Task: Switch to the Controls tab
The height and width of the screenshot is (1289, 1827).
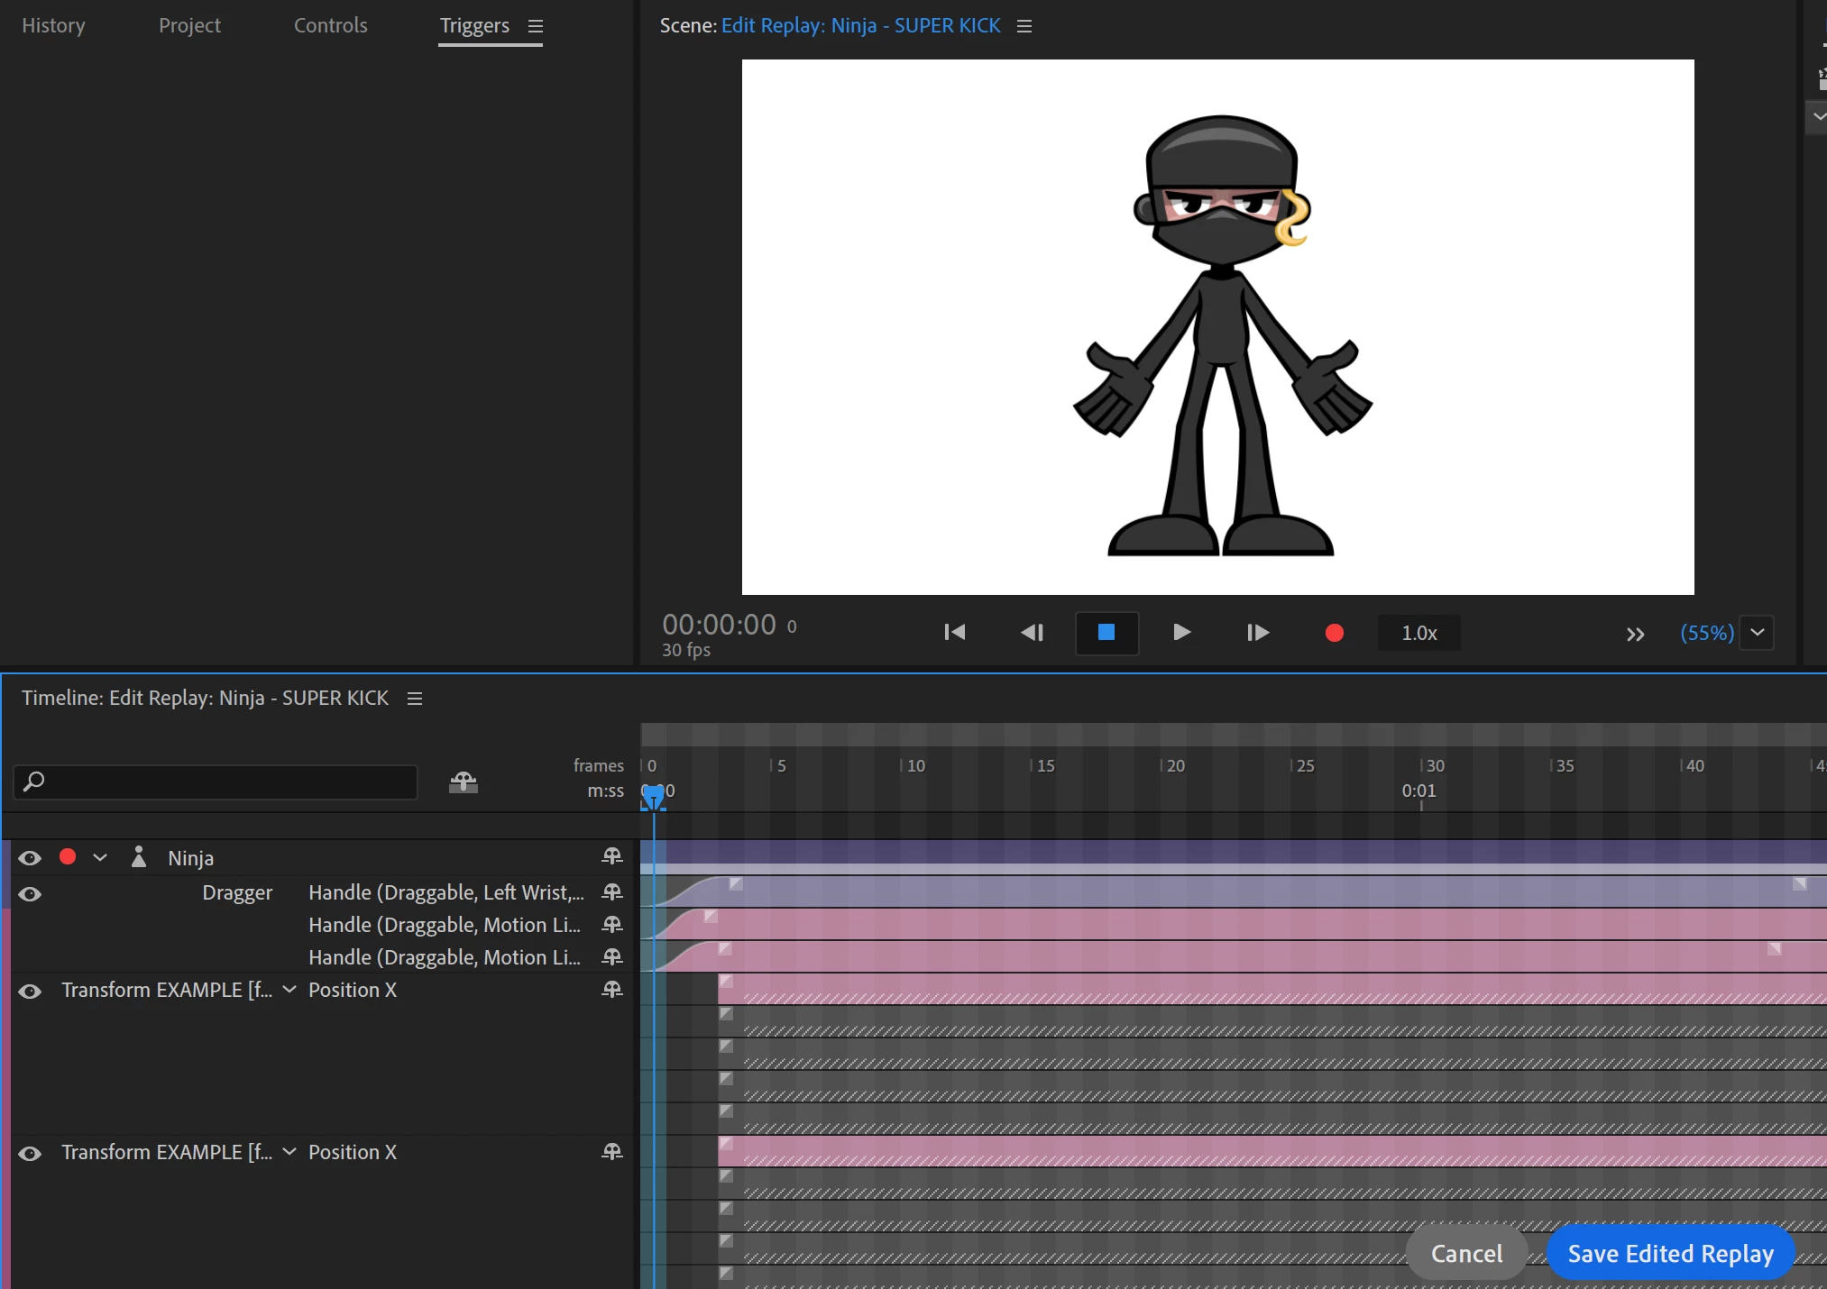Action: [330, 25]
